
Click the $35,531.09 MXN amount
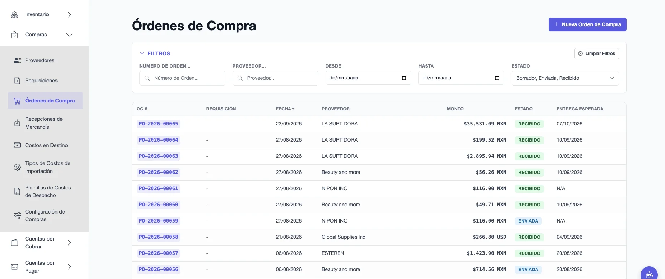tap(485, 124)
